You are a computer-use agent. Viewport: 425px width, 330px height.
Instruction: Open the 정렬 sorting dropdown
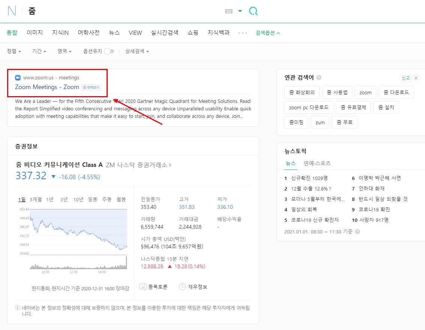(x=13, y=51)
